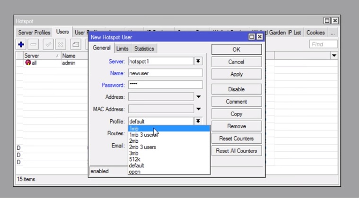363x201 pixels.
Task: Click the Reset All Counters button
Action: pyautogui.click(x=236, y=151)
